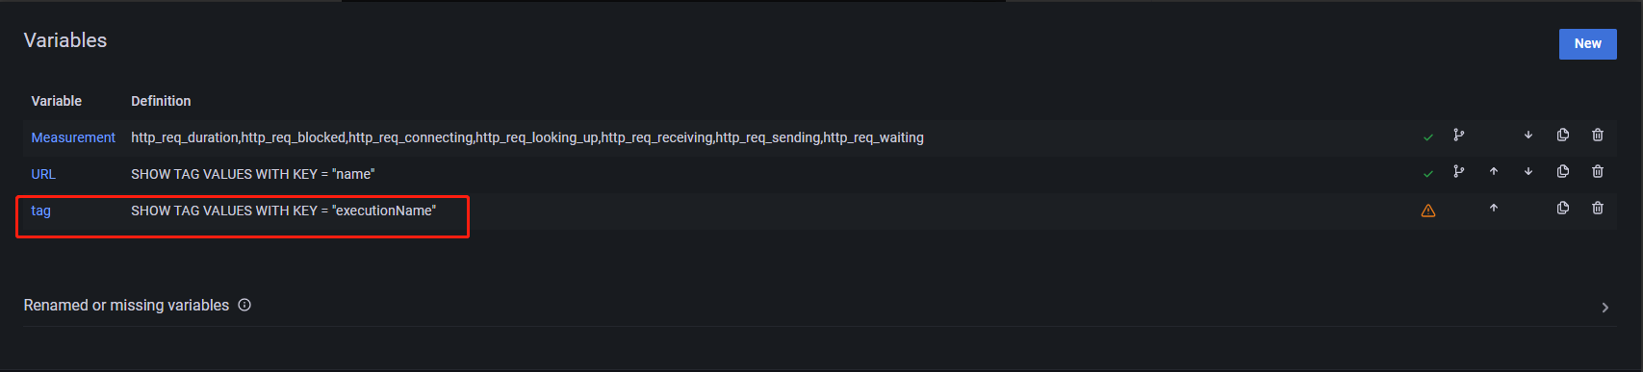Click info icon beside Renamed or missing variables
Image resolution: width=1643 pixels, height=372 pixels.
(x=244, y=305)
